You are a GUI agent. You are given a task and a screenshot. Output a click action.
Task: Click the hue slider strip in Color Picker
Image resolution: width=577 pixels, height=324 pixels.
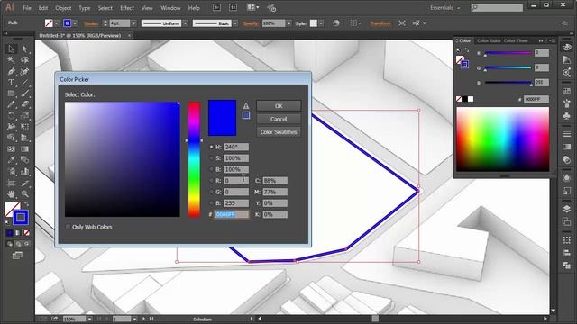(x=195, y=159)
